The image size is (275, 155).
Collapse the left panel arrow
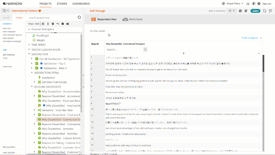(84, 75)
